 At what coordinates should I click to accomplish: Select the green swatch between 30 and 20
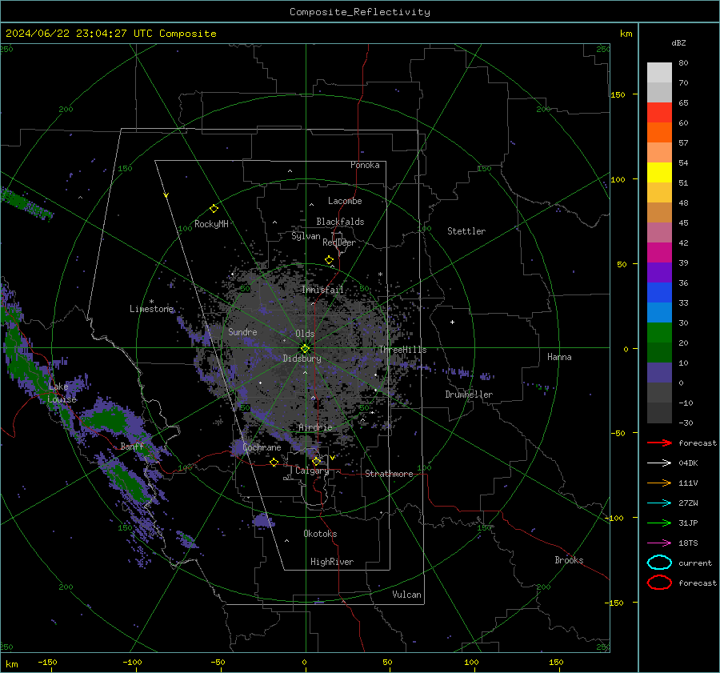coord(659,332)
